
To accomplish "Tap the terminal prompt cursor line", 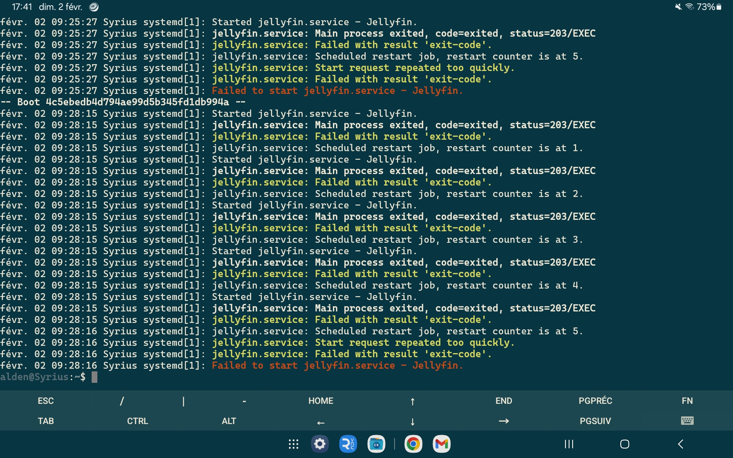I will coord(94,377).
